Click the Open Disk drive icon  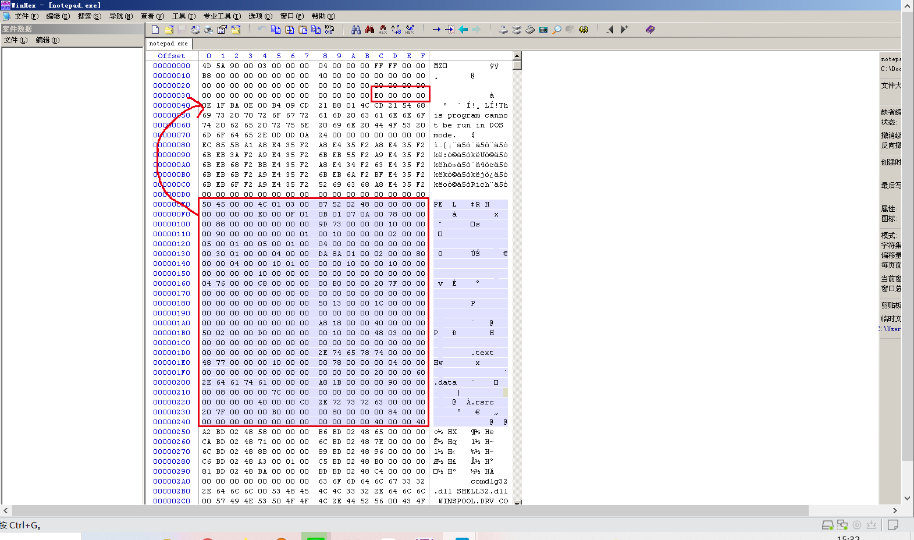503,30
